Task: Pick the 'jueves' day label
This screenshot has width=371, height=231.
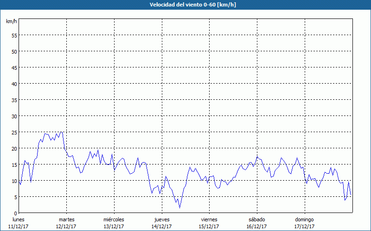Action: coord(161,219)
